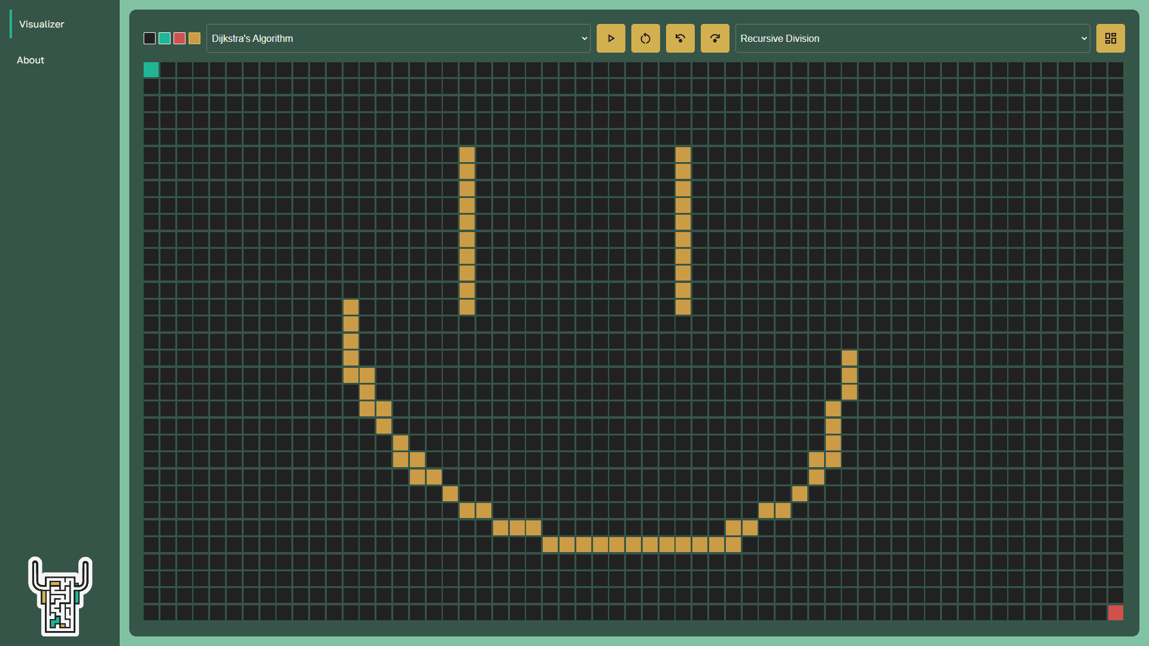The image size is (1149, 646).
Task: Select the gold wall color swatch
Action: [194, 38]
